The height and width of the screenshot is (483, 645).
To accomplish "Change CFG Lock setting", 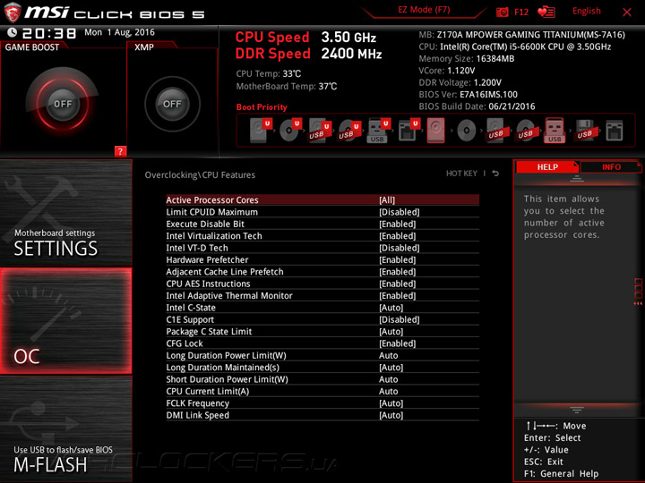I will pos(322,343).
